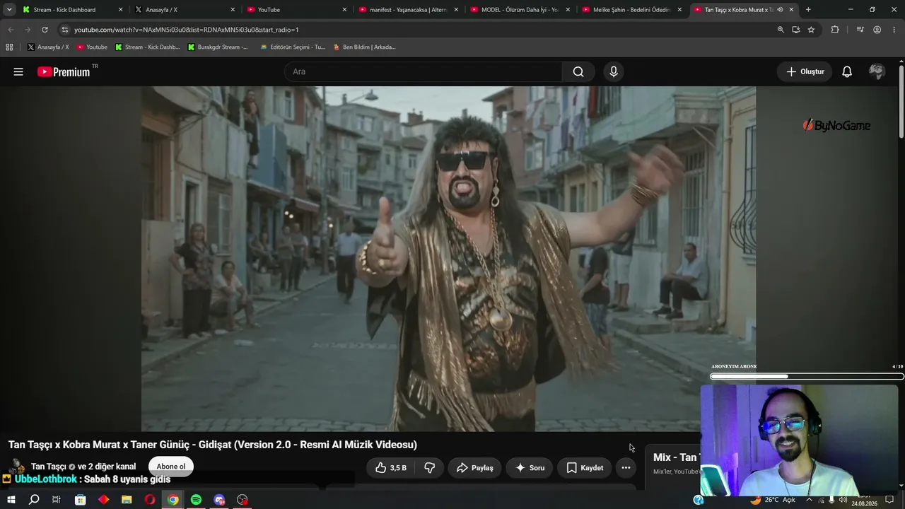Open a new Chrome tab
Image resolution: width=905 pixels, height=509 pixels.
(808, 10)
